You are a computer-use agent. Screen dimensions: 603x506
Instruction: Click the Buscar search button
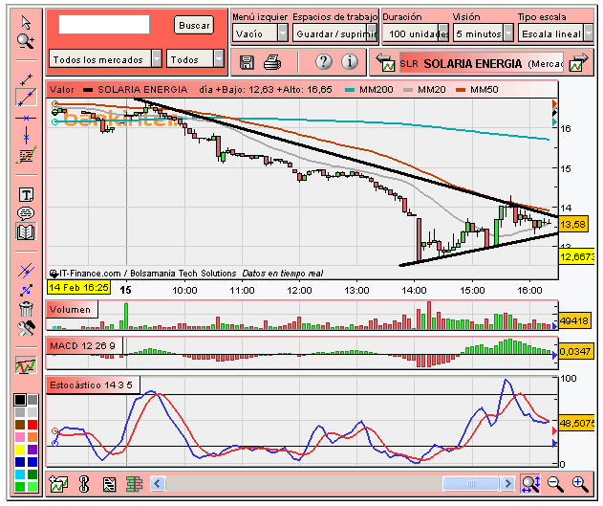(x=194, y=26)
